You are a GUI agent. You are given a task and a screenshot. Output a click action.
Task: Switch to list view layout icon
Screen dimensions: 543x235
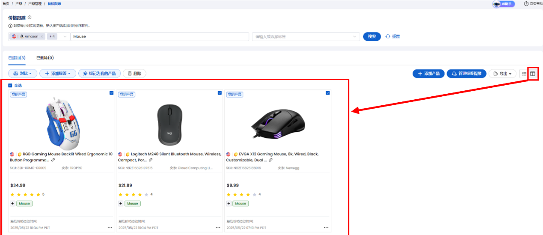coord(524,74)
